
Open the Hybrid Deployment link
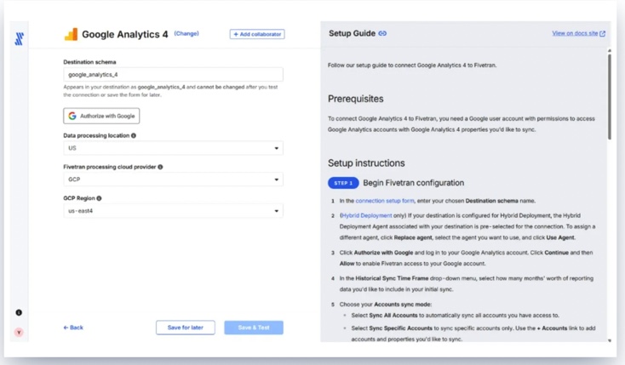click(367, 215)
